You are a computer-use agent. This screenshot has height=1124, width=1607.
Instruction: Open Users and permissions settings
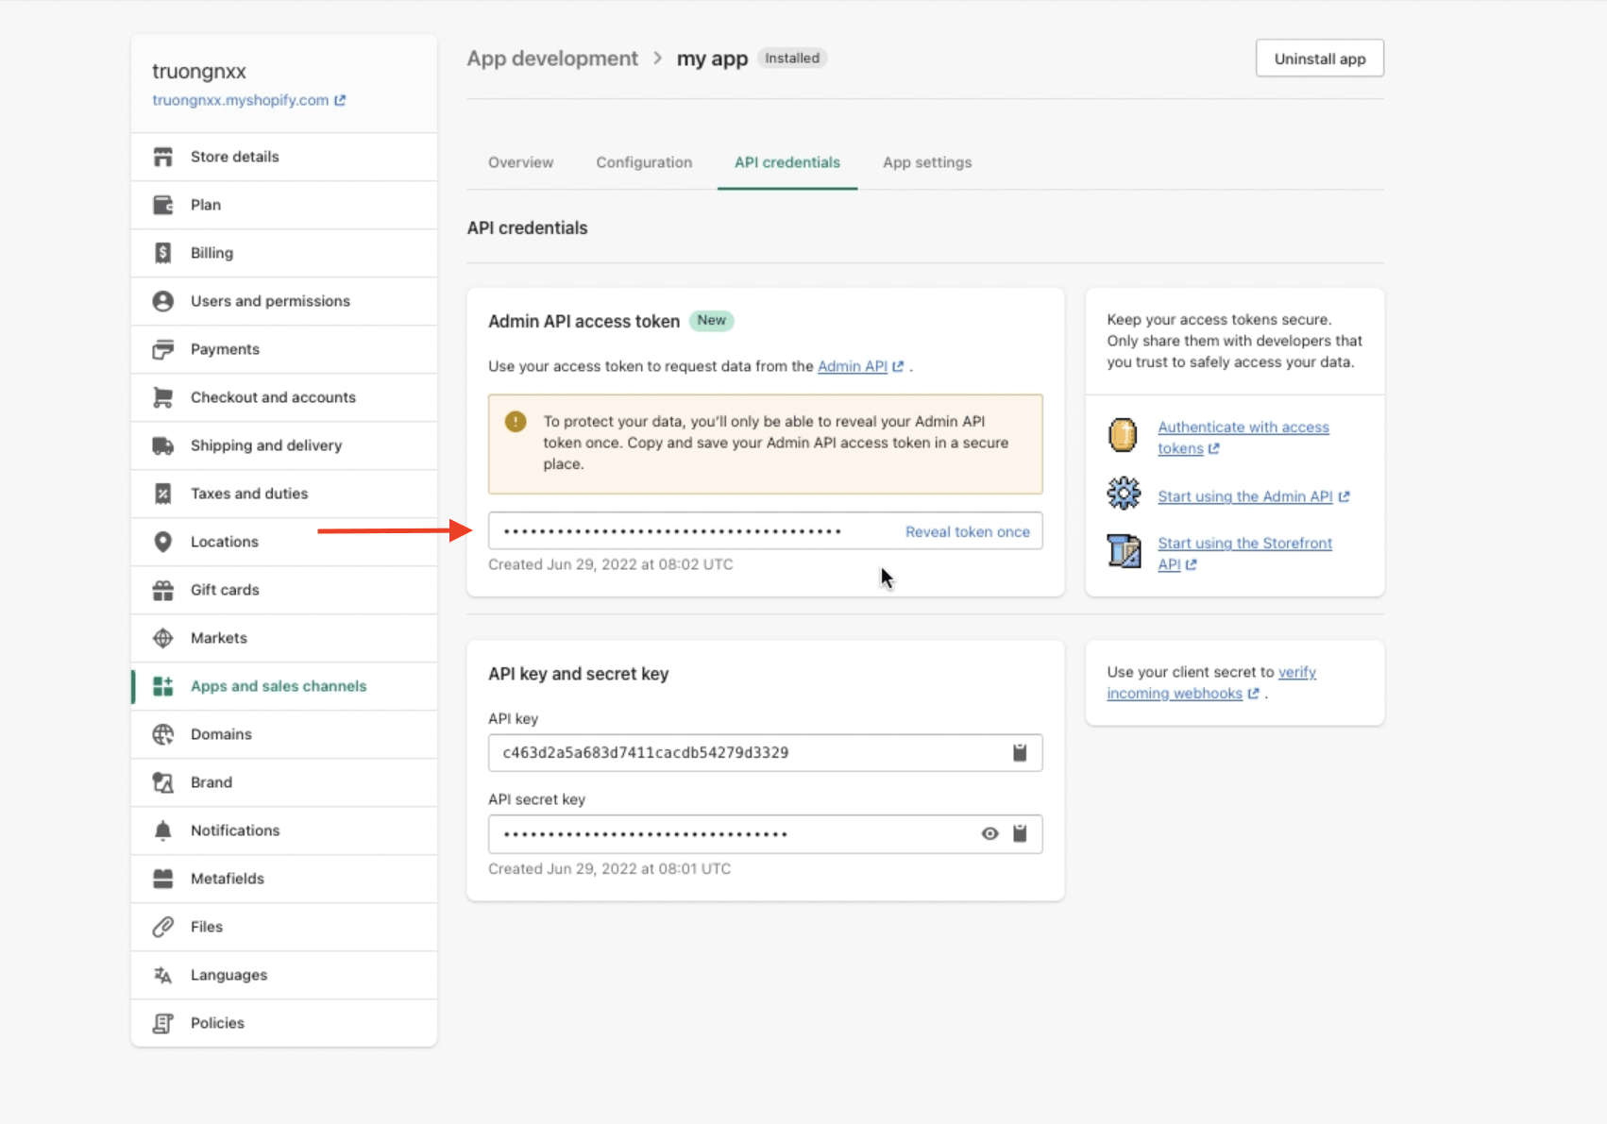(284, 301)
